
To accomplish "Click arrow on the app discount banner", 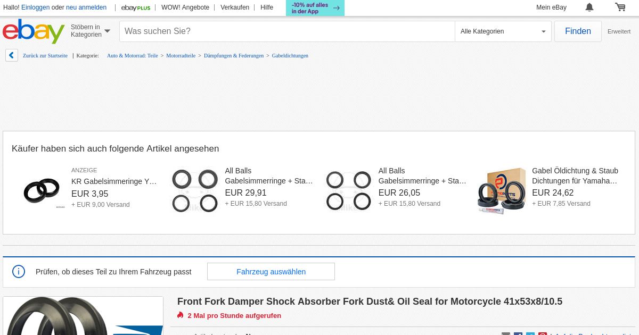I will 337,8.
